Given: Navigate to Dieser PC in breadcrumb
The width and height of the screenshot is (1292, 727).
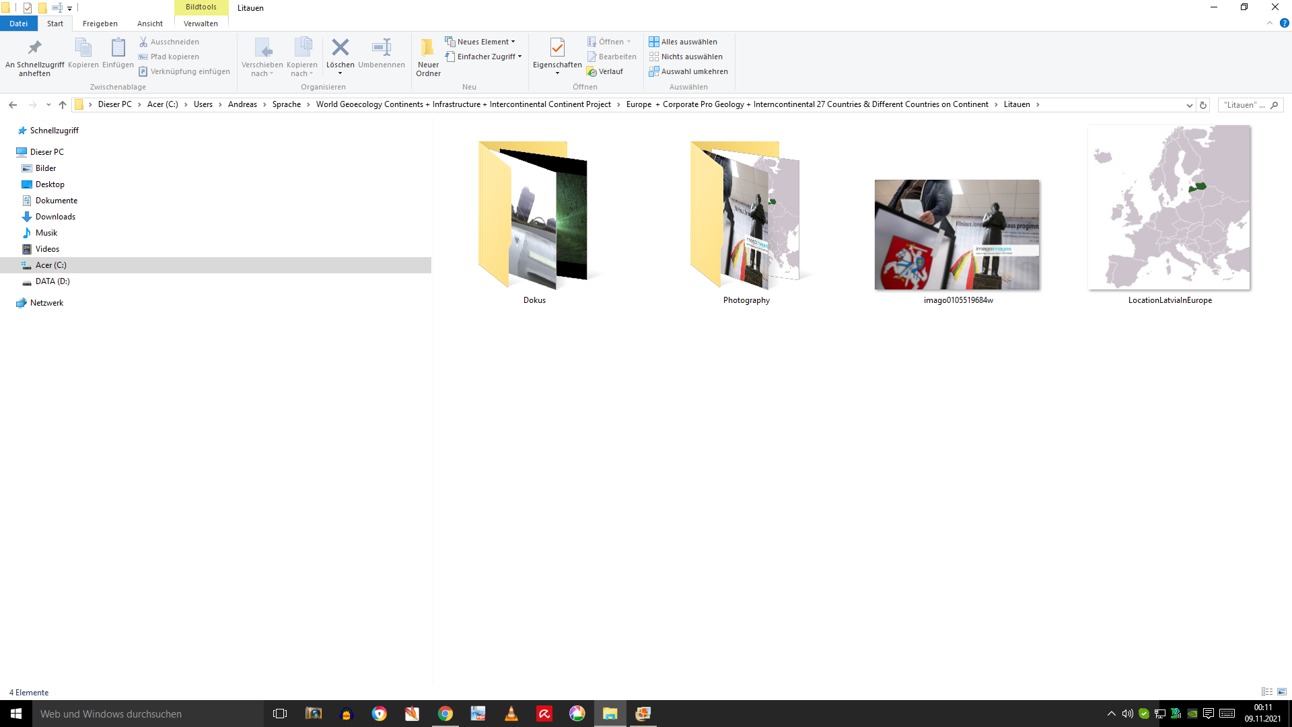Looking at the screenshot, I should tap(115, 104).
